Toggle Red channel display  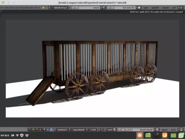pyautogui.click(x=37, y=130)
